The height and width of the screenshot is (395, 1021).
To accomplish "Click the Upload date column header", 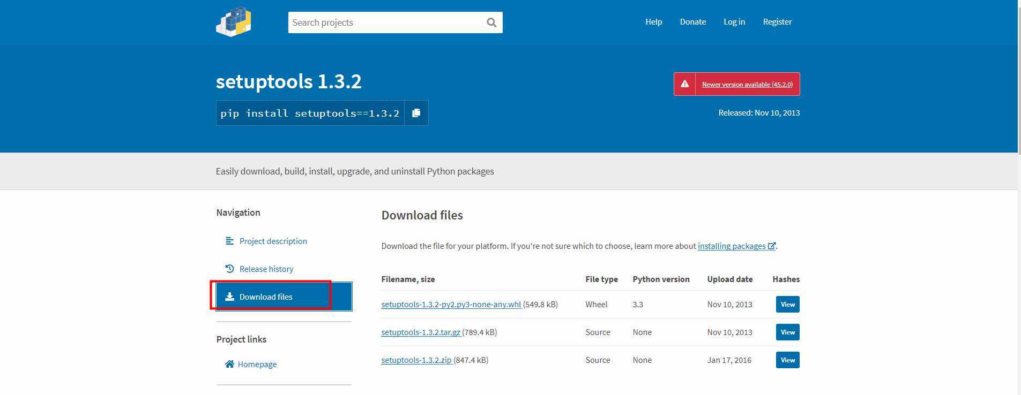I will point(729,279).
